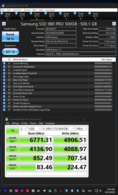This screenshot has width=118, height=195.
Task: Open Theme menu in CrystalDiskInfo
Action: 27,10
